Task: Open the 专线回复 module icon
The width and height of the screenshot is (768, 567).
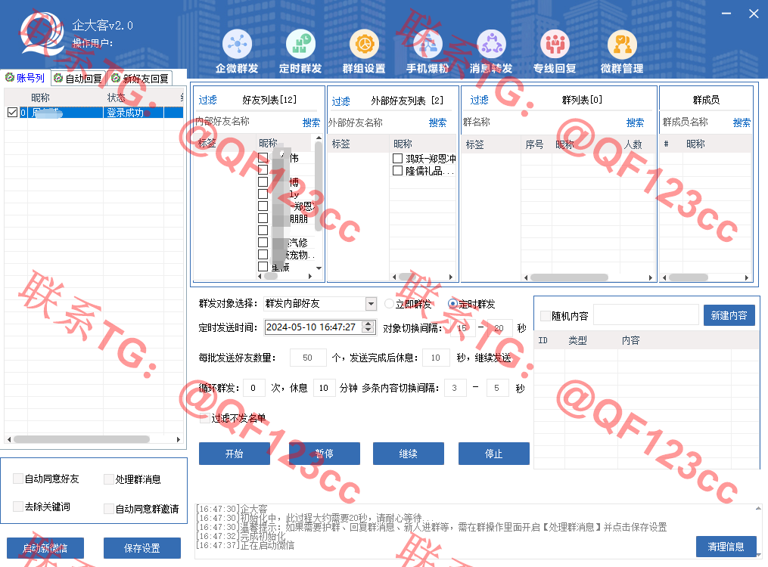Action: click(555, 44)
